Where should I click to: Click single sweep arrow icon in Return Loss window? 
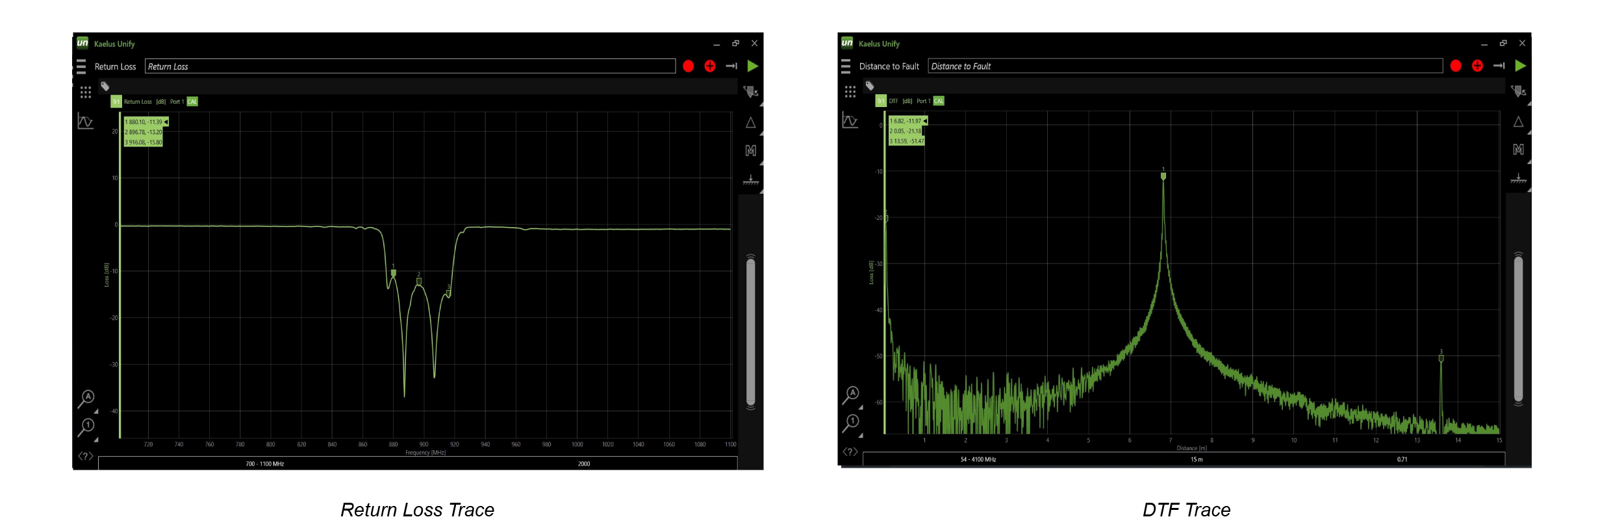coord(731,66)
